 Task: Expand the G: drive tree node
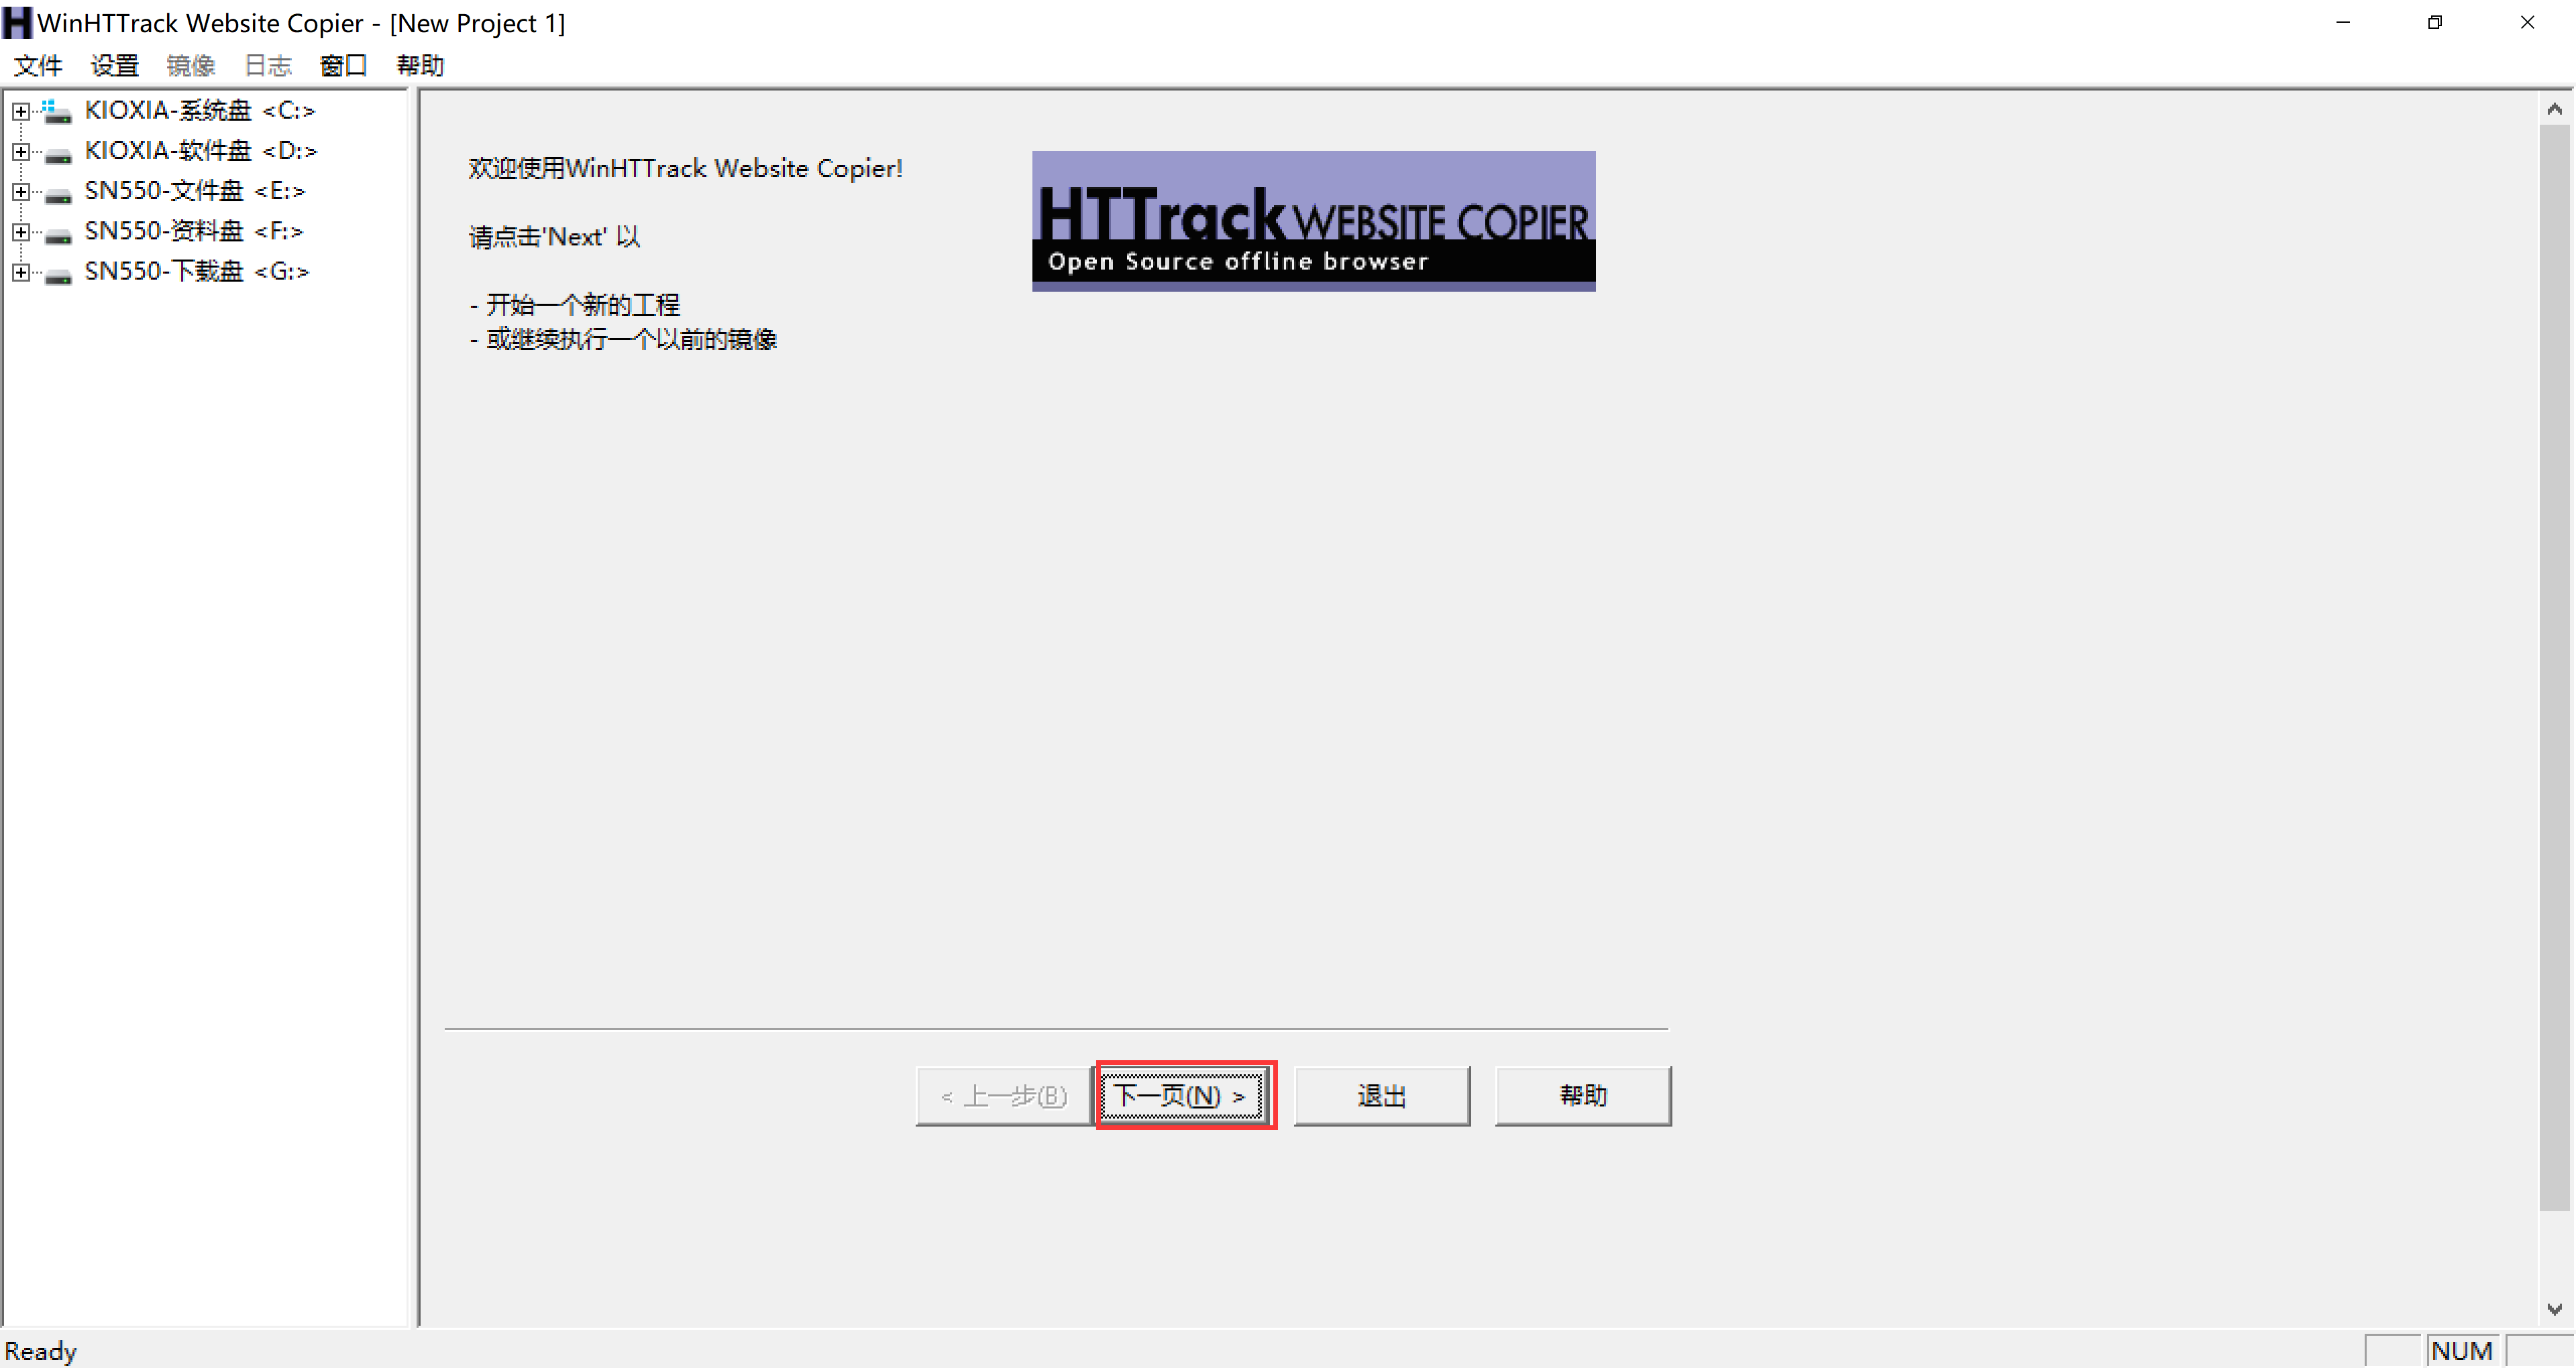pos(20,271)
